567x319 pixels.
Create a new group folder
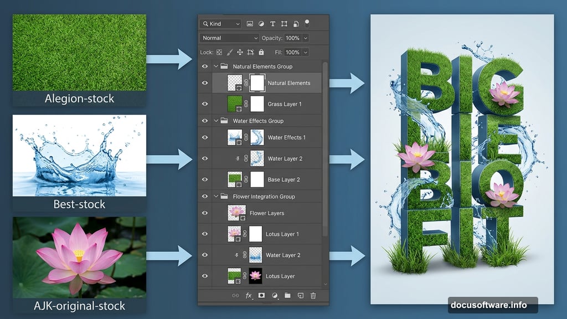tap(288, 295)
